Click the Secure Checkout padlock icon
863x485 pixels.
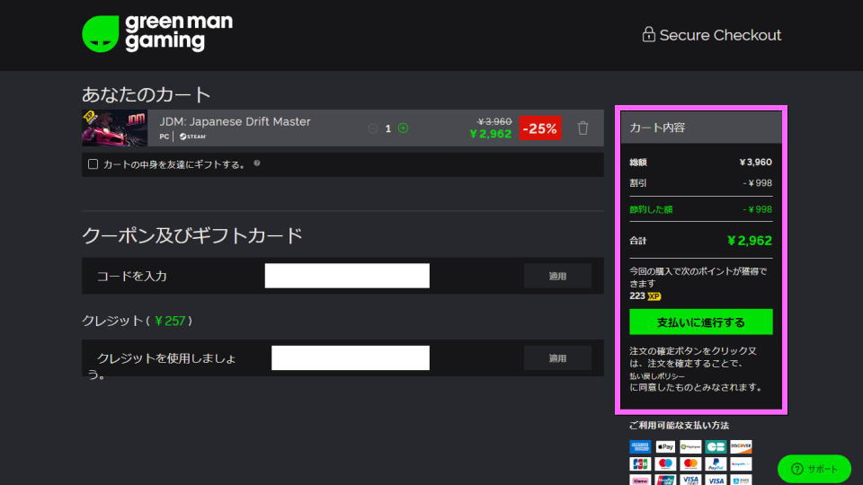coord(648,35)
